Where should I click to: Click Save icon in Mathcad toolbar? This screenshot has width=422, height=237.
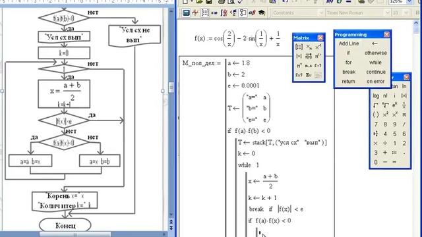pos(209,2)
